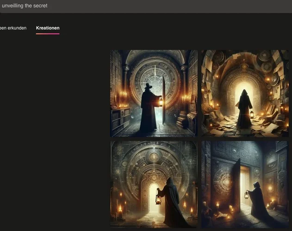Click the glowing circular symbol on the bottom-right door
This screenshot has width=292, height=231.
225,178
